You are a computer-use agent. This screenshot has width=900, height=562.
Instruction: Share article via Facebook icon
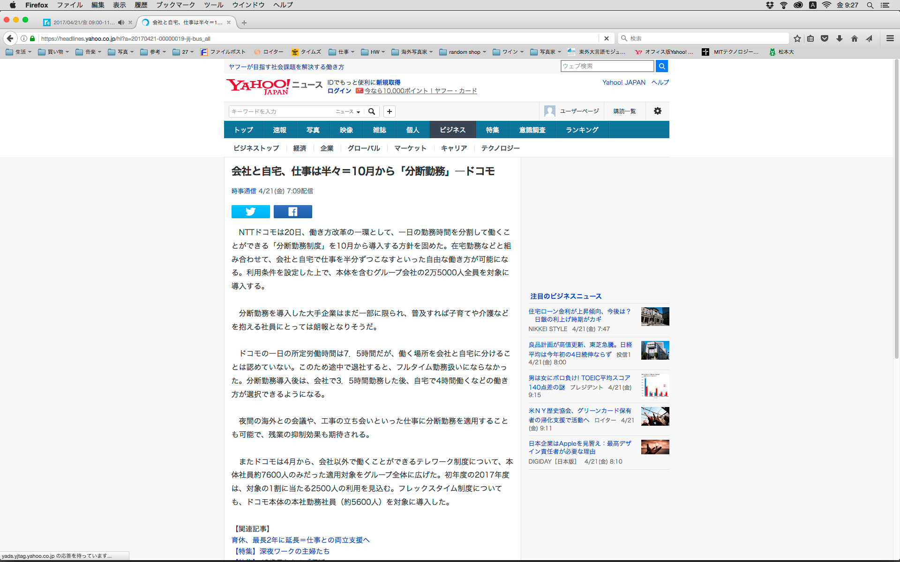pyautogui.click(x=292, y=212)
